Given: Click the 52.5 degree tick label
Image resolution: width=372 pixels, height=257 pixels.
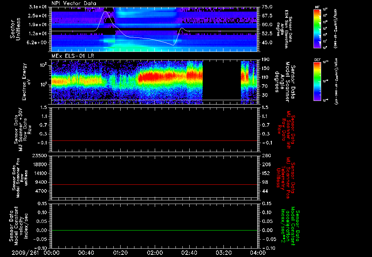Looking at the screenshot, I should click(x=267, y=34).
